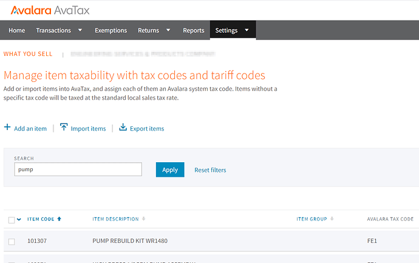Sort by Item Description using the arrow icon
The image size is (419, 263).
(143, 219)
